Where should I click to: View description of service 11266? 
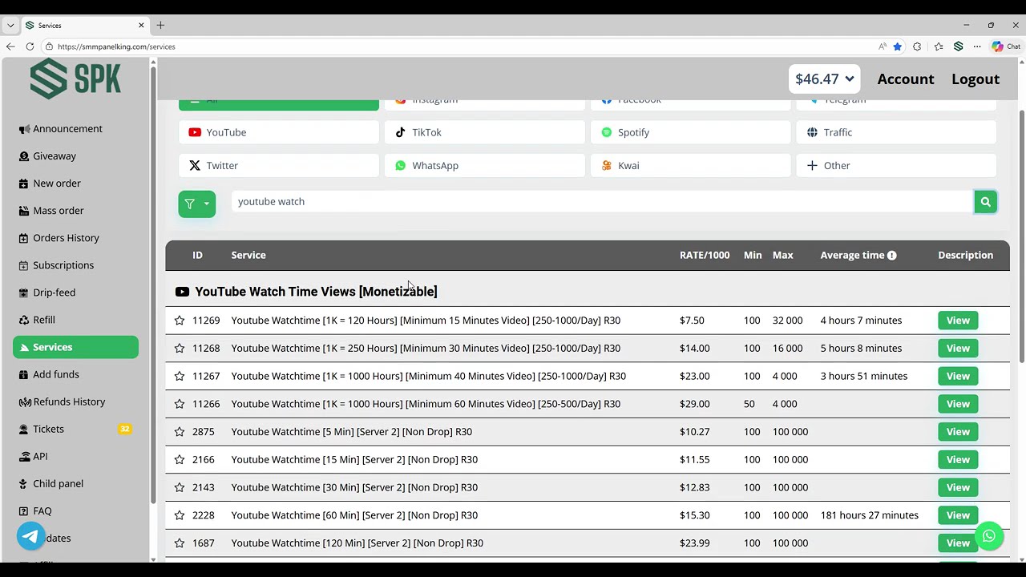point(958,404)
